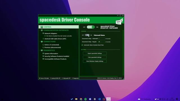Open the CONNECTIONS section
The width and height of the screenshot is (180, 101).
pos(49,42)
